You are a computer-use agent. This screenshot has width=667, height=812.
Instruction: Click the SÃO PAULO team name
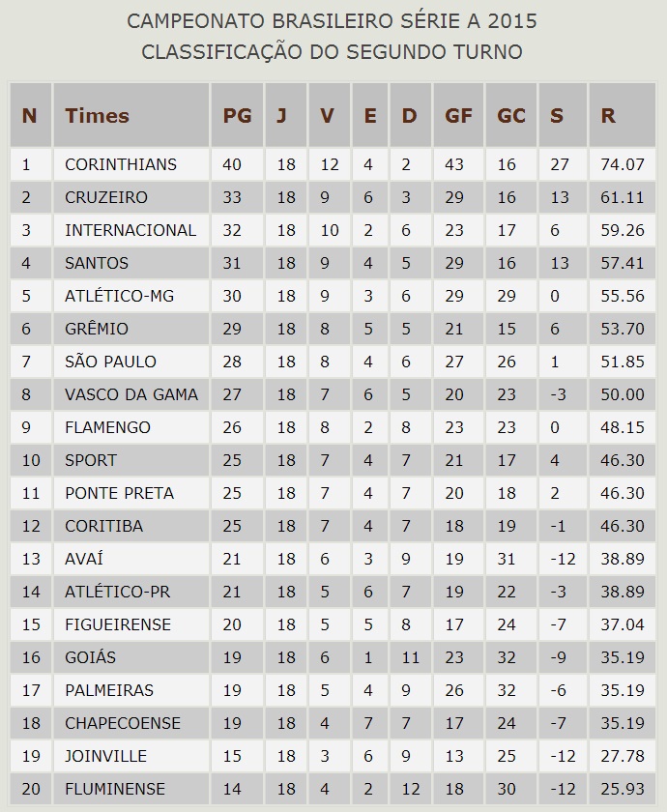110,362
